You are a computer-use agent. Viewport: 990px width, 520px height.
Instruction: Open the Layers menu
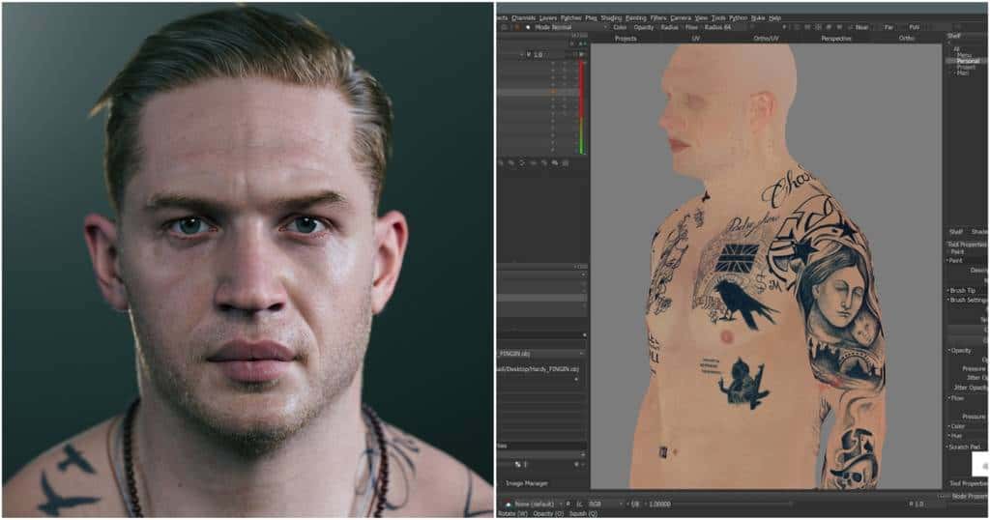click(548, 17)
